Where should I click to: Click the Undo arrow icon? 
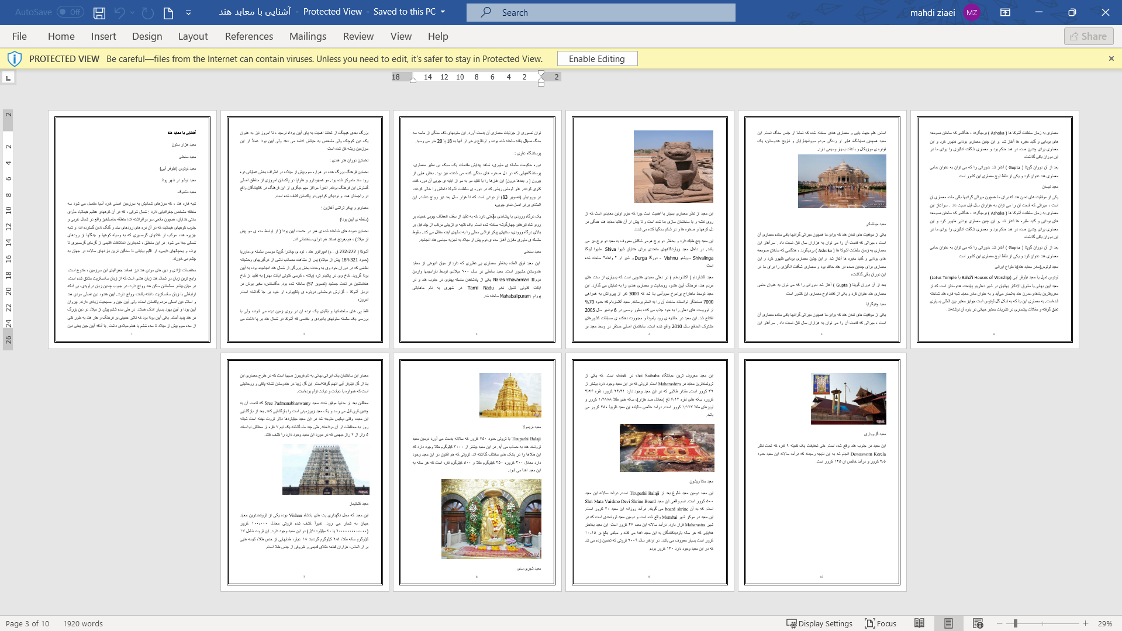(119, 12)
